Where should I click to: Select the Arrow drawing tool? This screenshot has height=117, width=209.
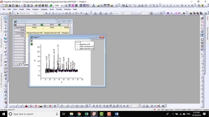coord(5,55)
